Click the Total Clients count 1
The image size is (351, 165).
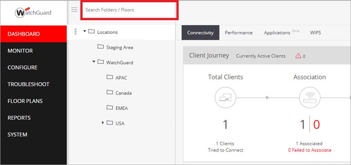coord(225,125)
